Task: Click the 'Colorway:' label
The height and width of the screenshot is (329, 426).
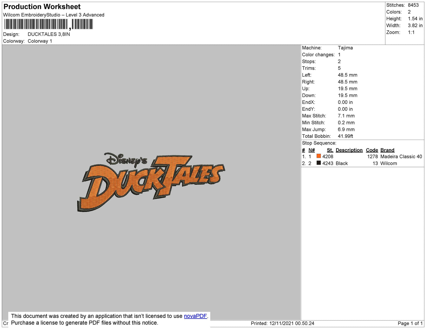Action: [x=14, y=41]
